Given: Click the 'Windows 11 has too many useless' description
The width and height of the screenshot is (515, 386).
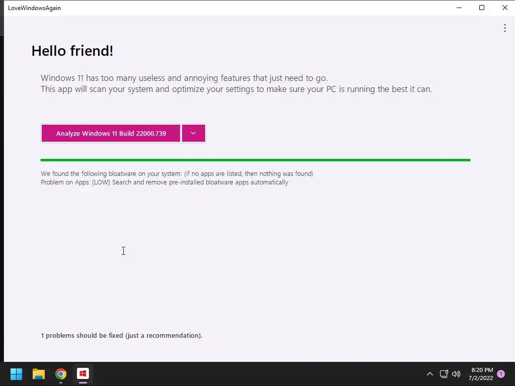Looking at the screenshot, I should [x=184, y=78].
